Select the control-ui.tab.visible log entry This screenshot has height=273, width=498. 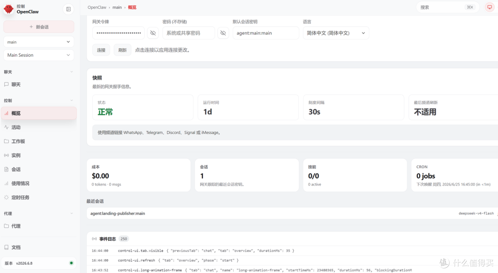coord(292,250)
